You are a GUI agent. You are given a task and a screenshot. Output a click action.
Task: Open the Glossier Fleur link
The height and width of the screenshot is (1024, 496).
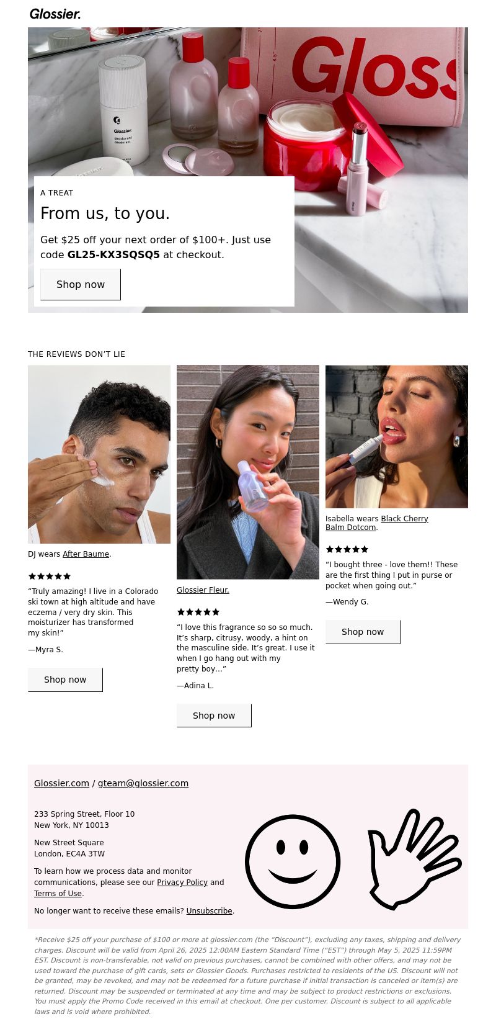[x=203, y=590]
